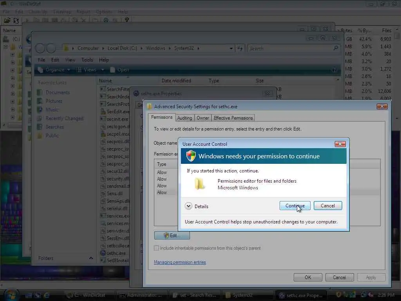Close Advanced Security Settings window
Image resolution: width=401 pixels, height=301 pixels.
[x=382, y=107]
